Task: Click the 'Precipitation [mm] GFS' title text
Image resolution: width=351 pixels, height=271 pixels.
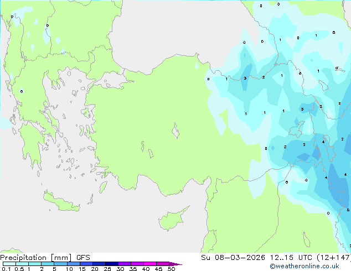Action: tap(45, 258)
